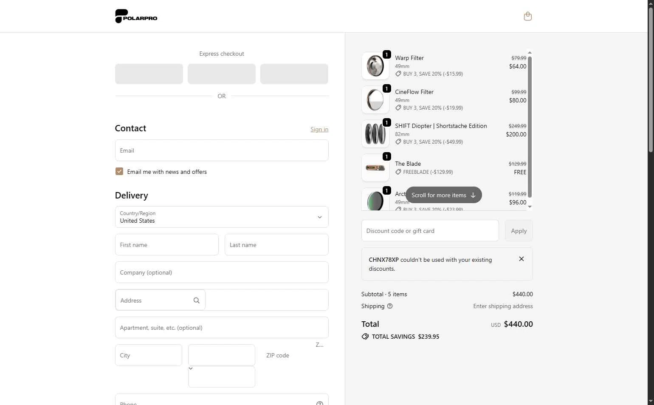Image resolution: width=654 pixels, height=405 pixels.
Task: Open the shopping bag cart icon
Action: [527, 16]
